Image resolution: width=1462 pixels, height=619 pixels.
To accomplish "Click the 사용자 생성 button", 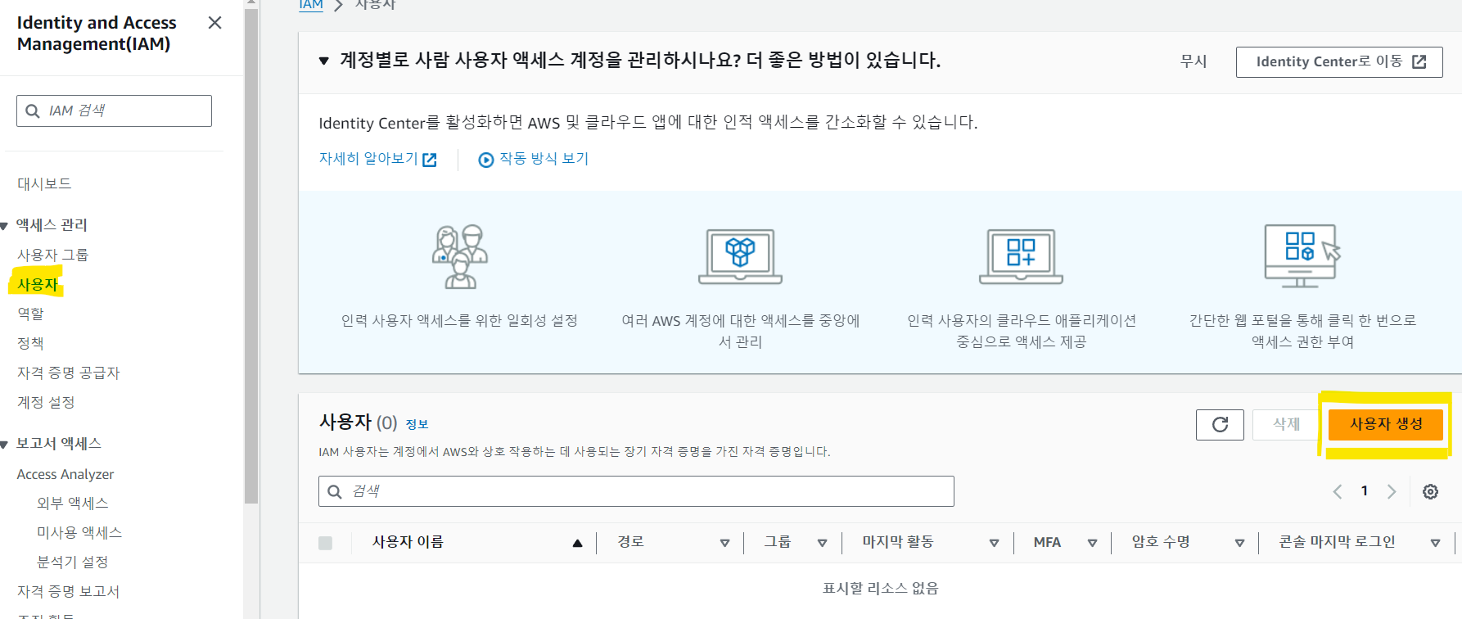I will (1386, 424).
